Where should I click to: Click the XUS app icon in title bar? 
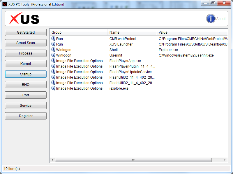point(5,4)
